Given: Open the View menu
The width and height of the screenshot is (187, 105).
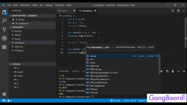Looking at the screenshot, I should (x=34, y=5).
